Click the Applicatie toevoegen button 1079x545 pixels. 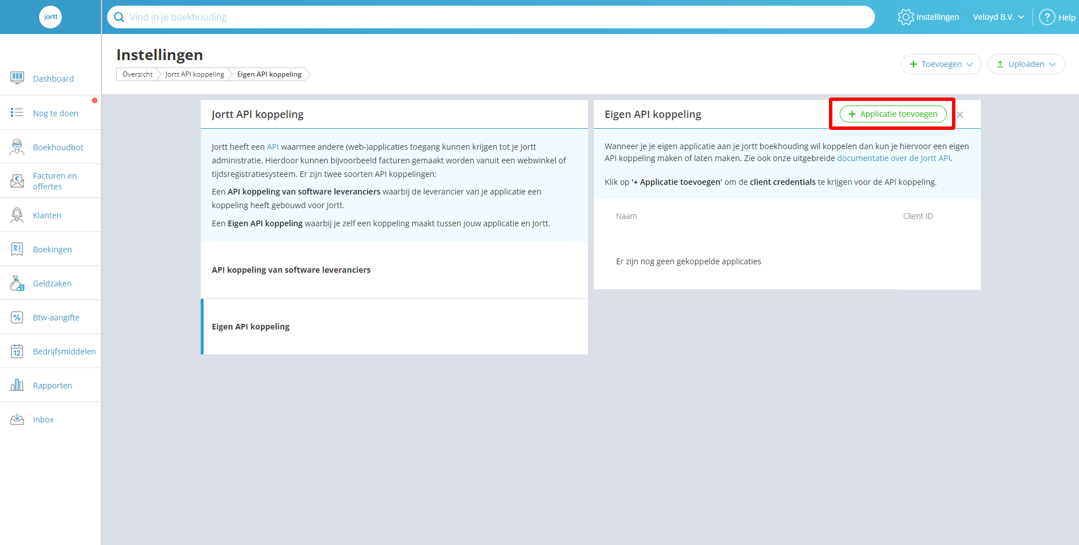pos(893,114)
